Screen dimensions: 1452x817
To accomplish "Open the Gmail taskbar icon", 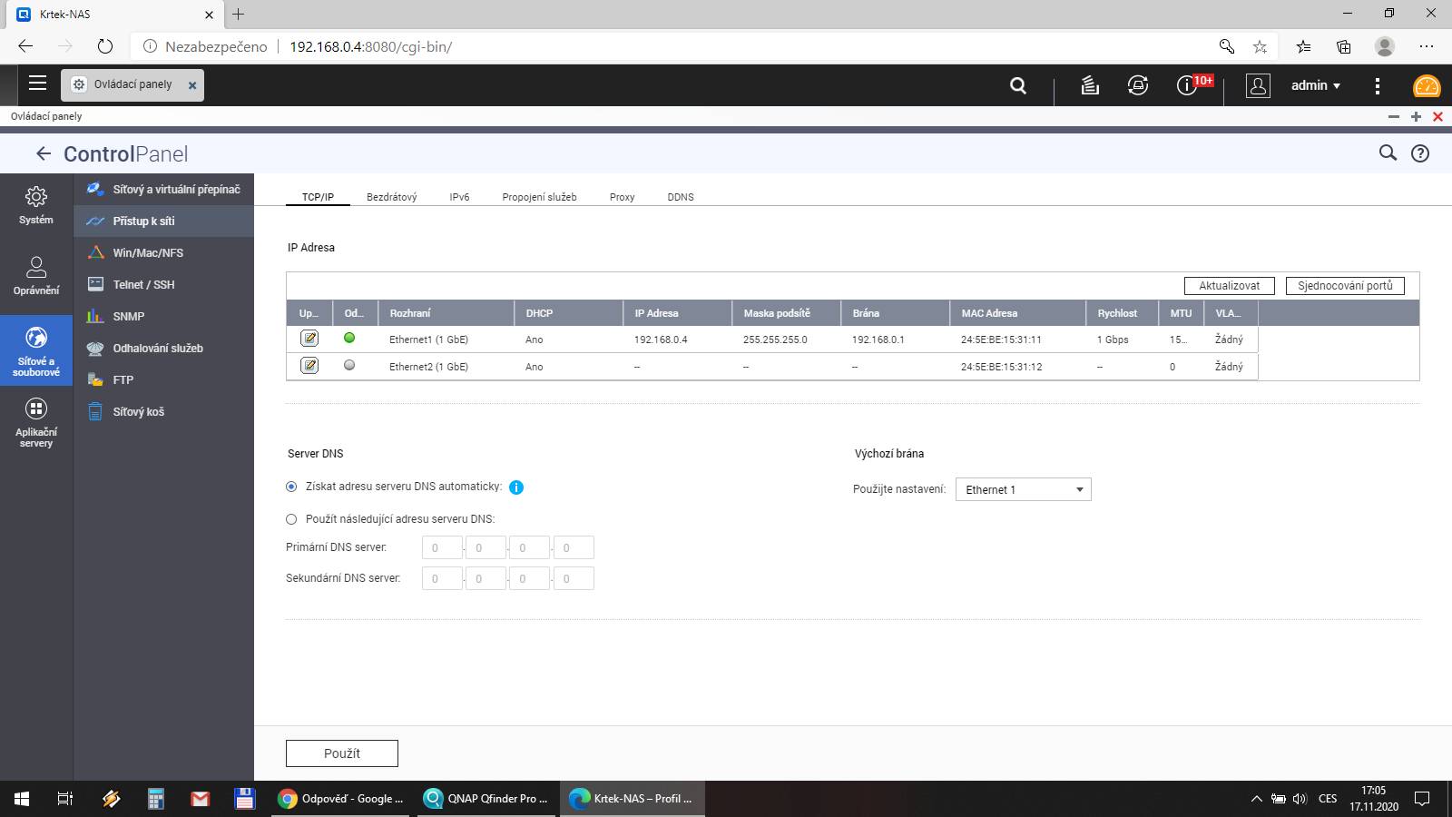I will pos(201,799).
